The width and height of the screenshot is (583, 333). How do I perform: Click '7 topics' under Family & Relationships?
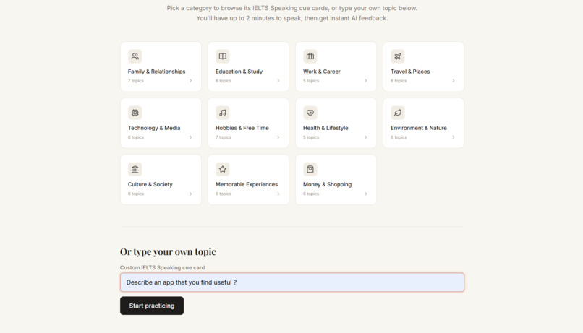click(136, 81)
